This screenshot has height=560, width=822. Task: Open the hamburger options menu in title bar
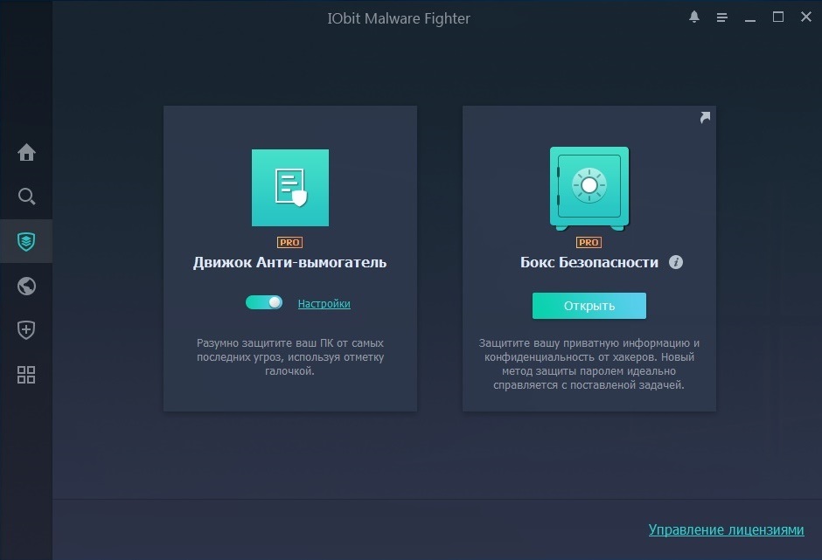pos(721,17)
